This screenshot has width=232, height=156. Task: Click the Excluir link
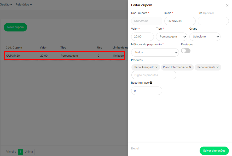tap(135, 149)
